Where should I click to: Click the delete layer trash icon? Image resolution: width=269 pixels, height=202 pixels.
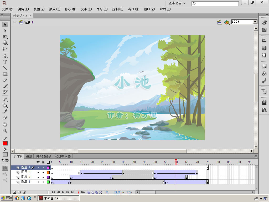point(24,192)
